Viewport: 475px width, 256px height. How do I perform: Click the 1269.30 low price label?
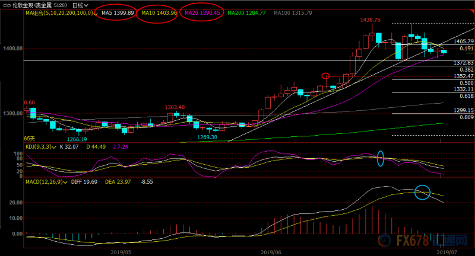[x=207, y=137]
